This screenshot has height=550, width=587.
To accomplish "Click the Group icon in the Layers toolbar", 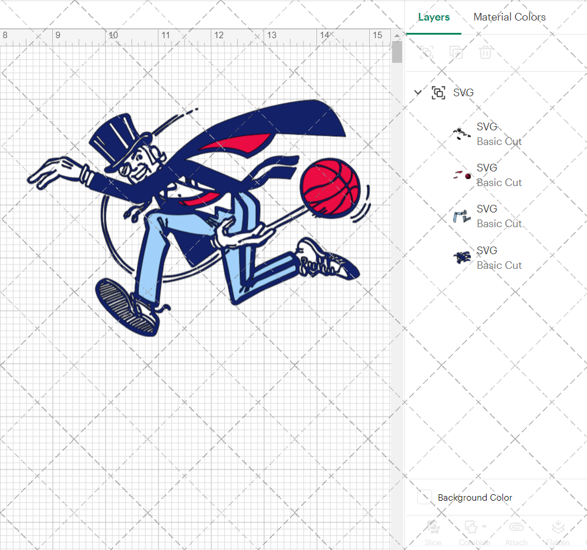I will point(426,52).
